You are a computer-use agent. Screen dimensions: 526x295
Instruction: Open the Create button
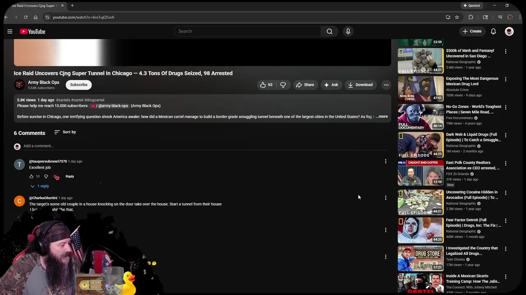[472, 32]
